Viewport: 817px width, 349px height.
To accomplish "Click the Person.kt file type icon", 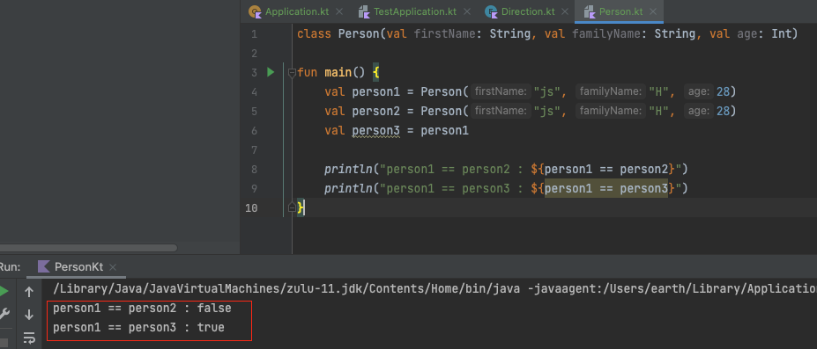I will [590, 11].
